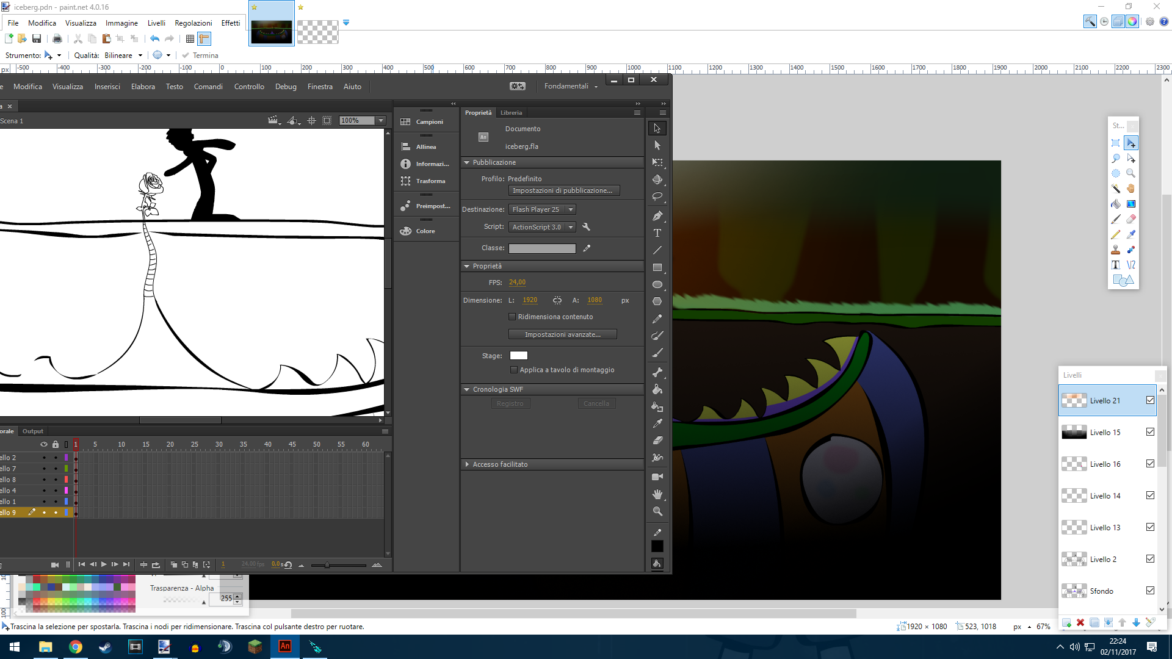
Task: Save the paint.net image
Action: coord(37,38)
